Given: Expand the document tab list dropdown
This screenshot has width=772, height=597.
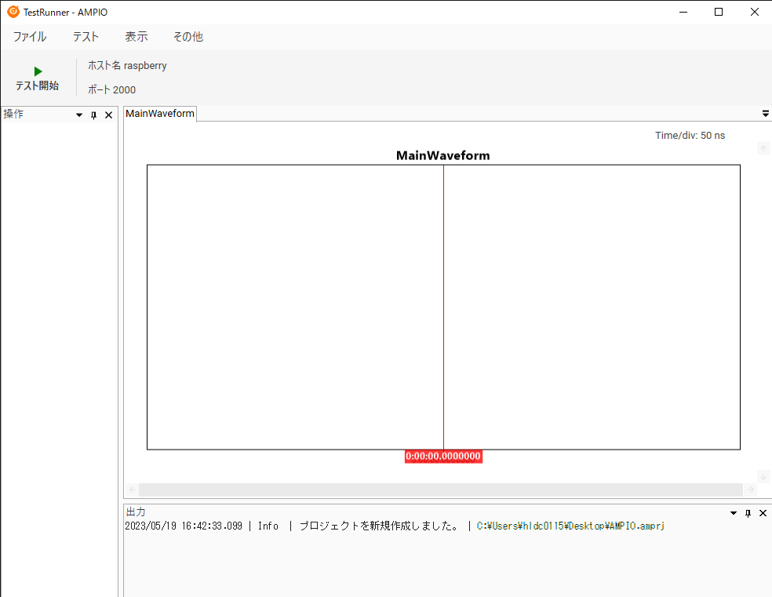Looking at the screenshot, I should pyautogui.click(x=765, y=114).
